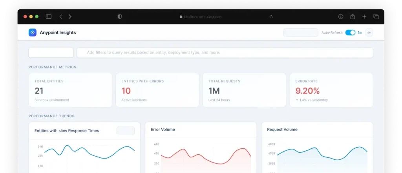Open the blank selector beside the filters field

pos(51,53)
